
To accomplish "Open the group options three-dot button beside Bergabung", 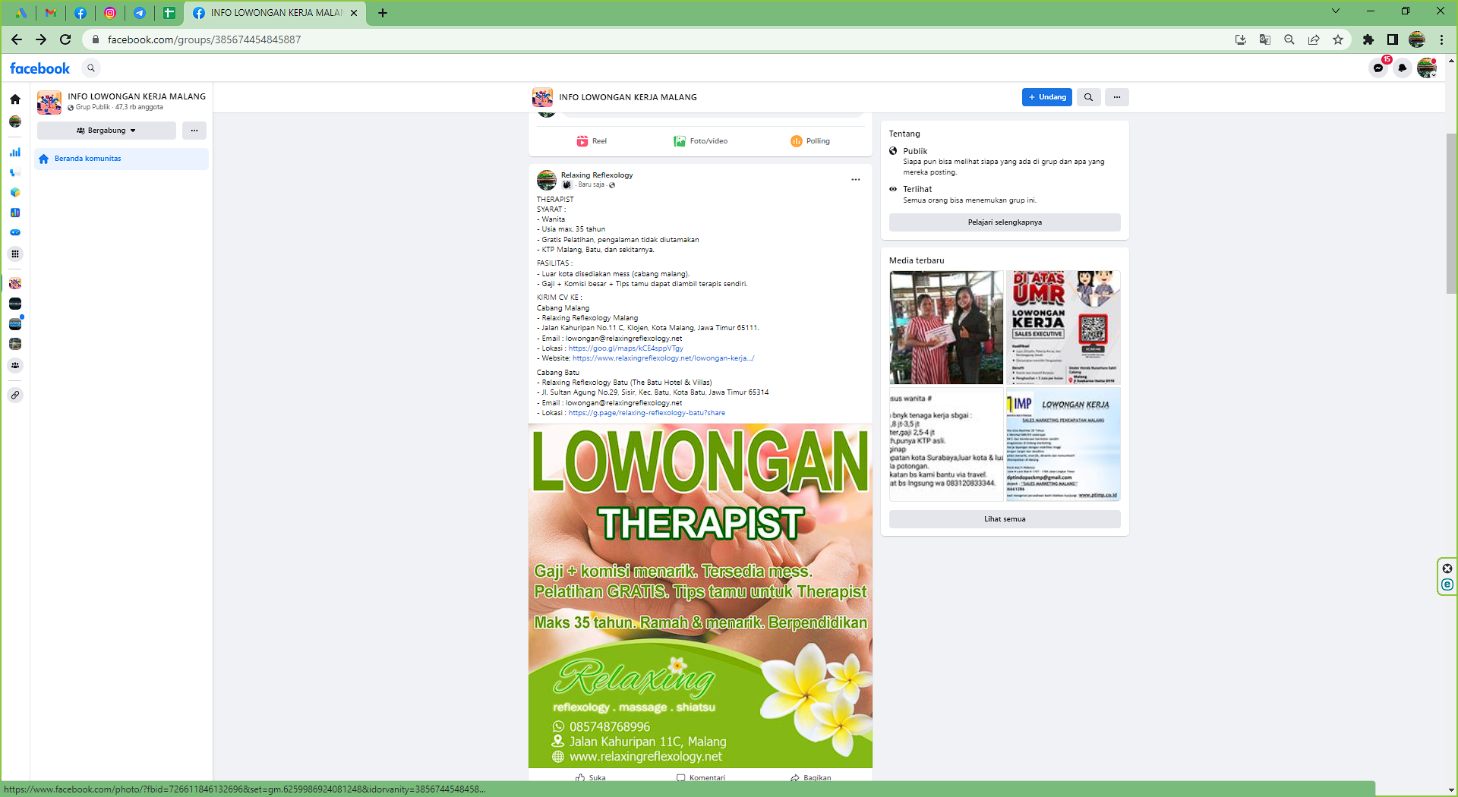I will pos(194,131).
